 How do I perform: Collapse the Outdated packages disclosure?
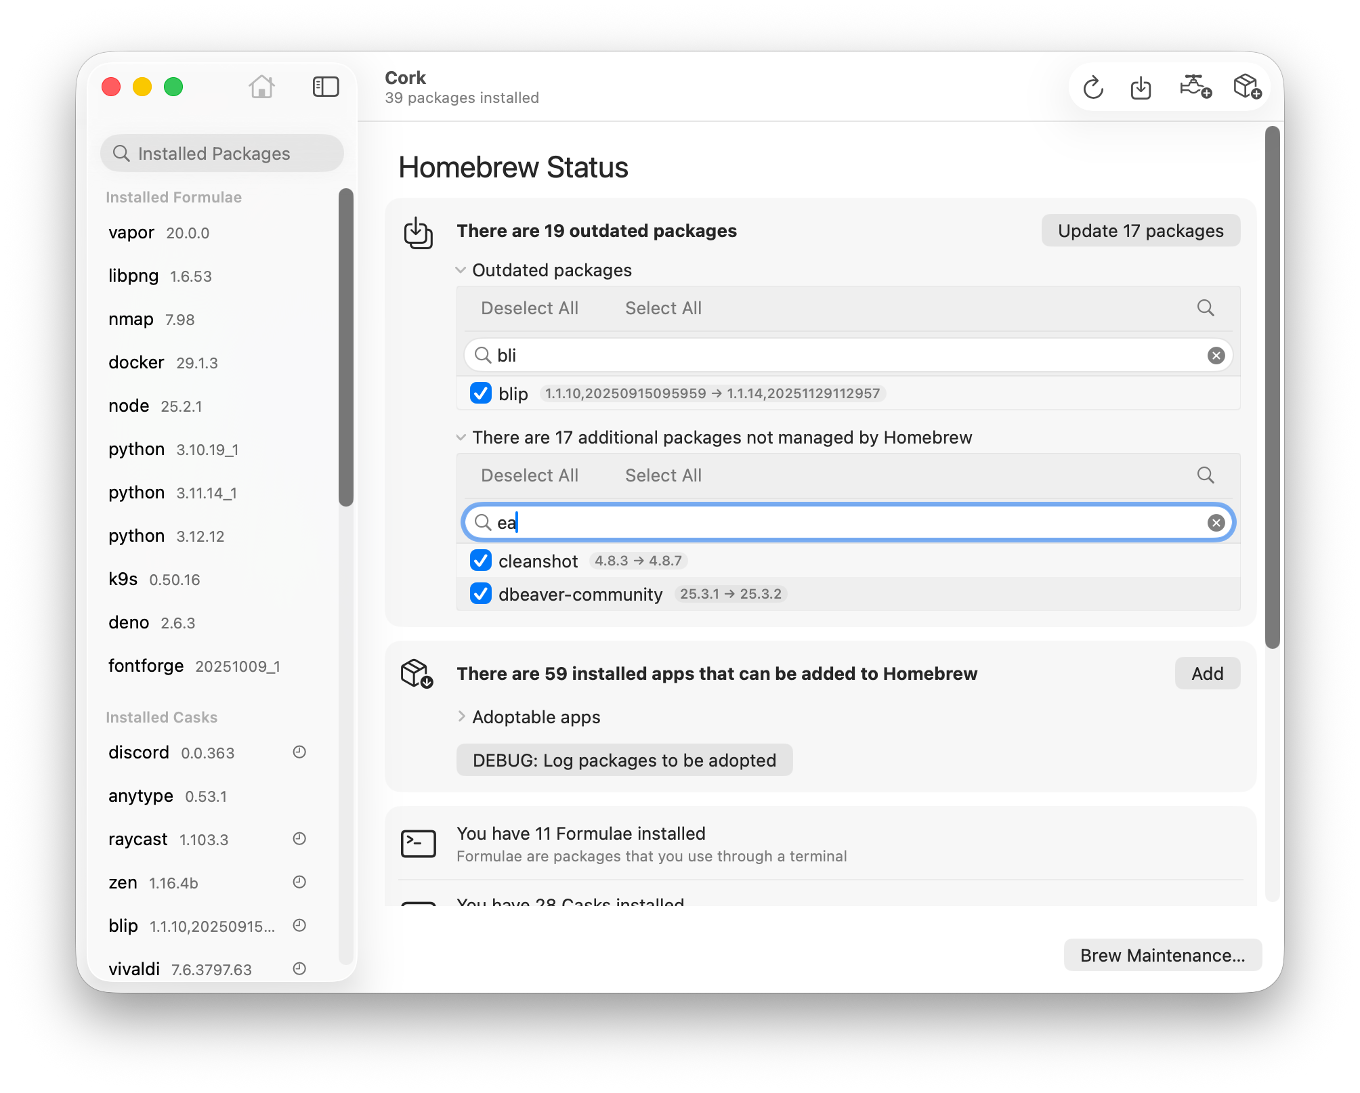pyautogui.click(x=461, y=270)
